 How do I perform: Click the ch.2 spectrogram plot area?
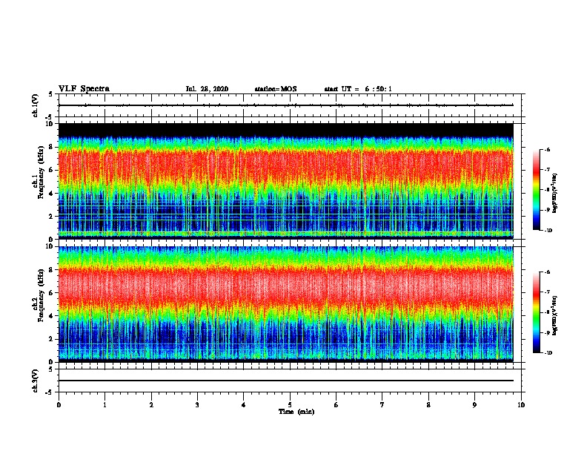click(x=286, y=304)
